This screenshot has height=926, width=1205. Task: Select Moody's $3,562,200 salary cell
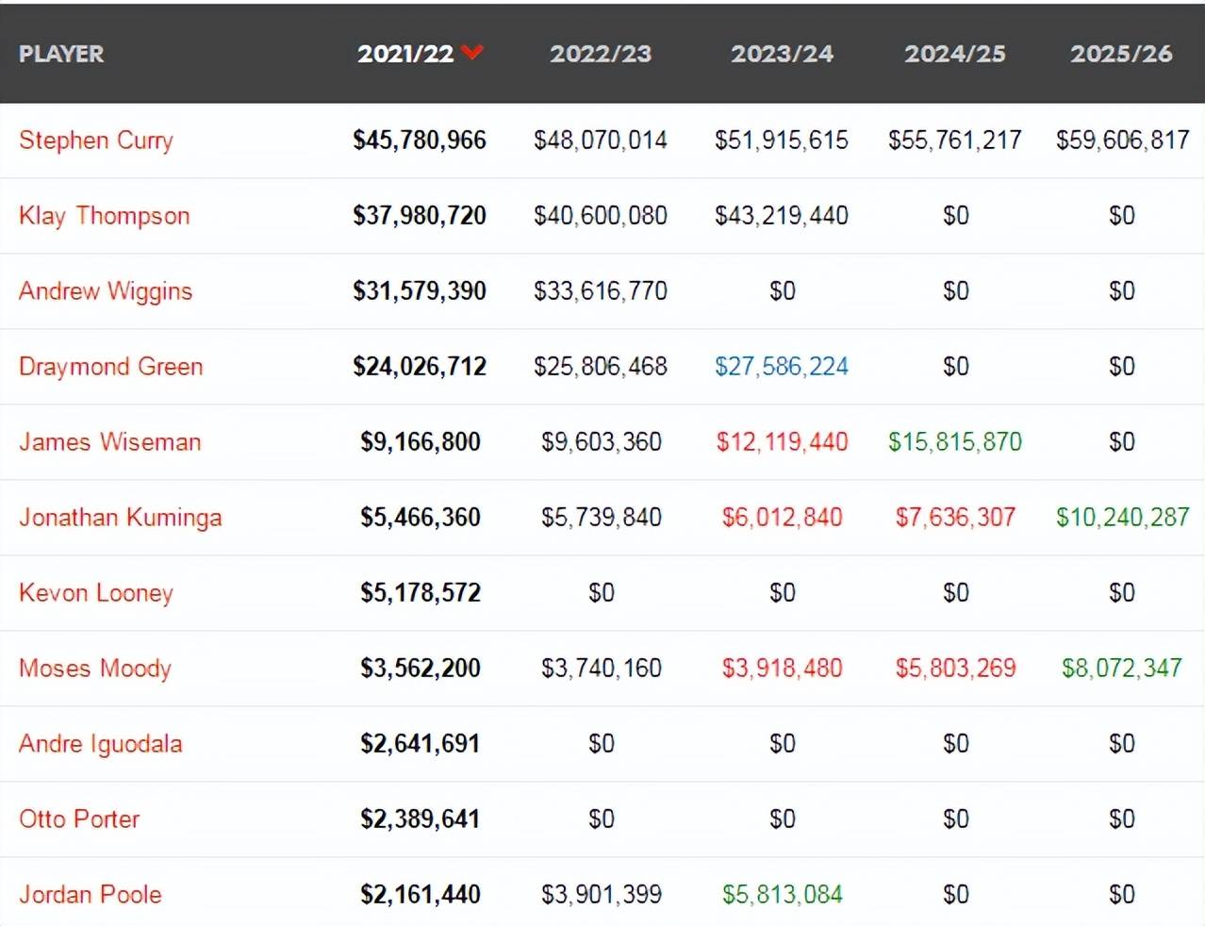421,669
